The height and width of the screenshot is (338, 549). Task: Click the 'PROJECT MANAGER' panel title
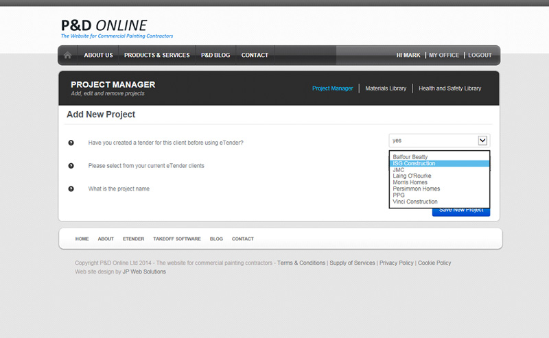113,85
